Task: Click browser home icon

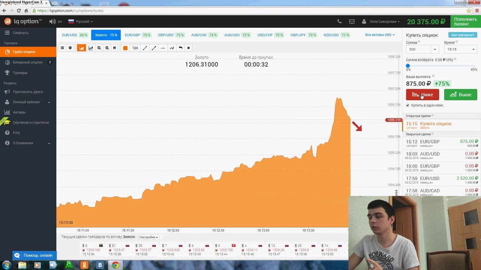Action: (x=26, y=10)
